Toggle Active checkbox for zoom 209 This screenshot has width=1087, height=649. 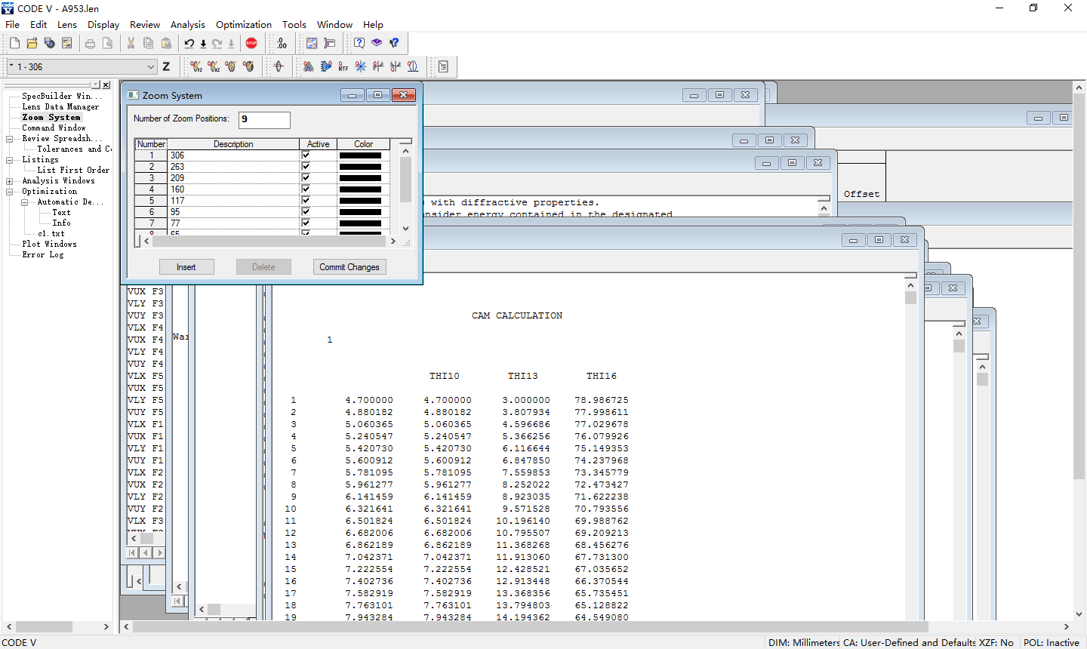pos(306,178)
